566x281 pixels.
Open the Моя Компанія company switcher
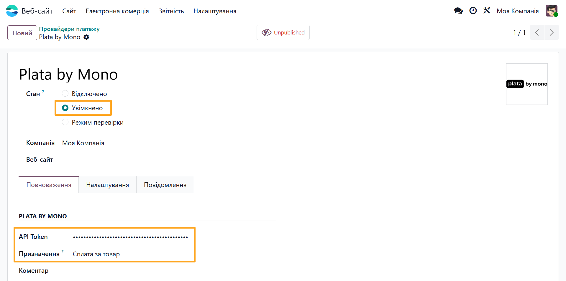tap(518, 11)
